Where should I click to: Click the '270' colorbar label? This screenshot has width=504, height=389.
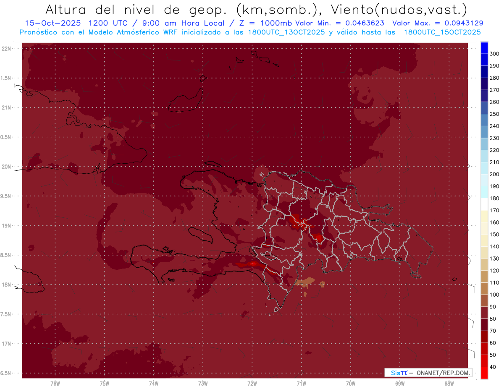coord(494,90)
